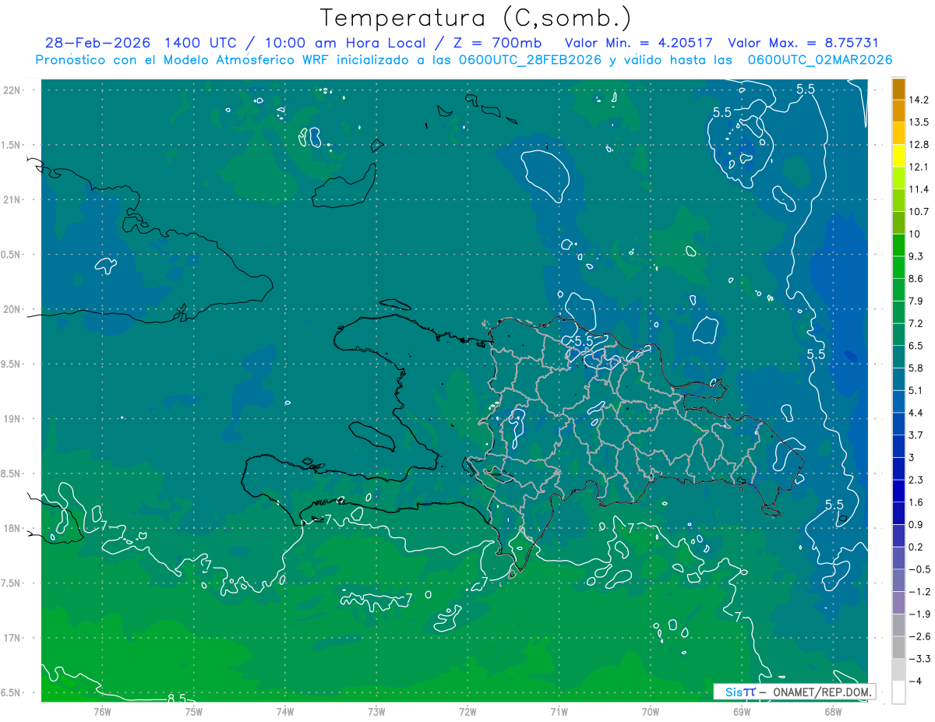
Task: Click the "-0.5" colorbar value
Action: 919,569
